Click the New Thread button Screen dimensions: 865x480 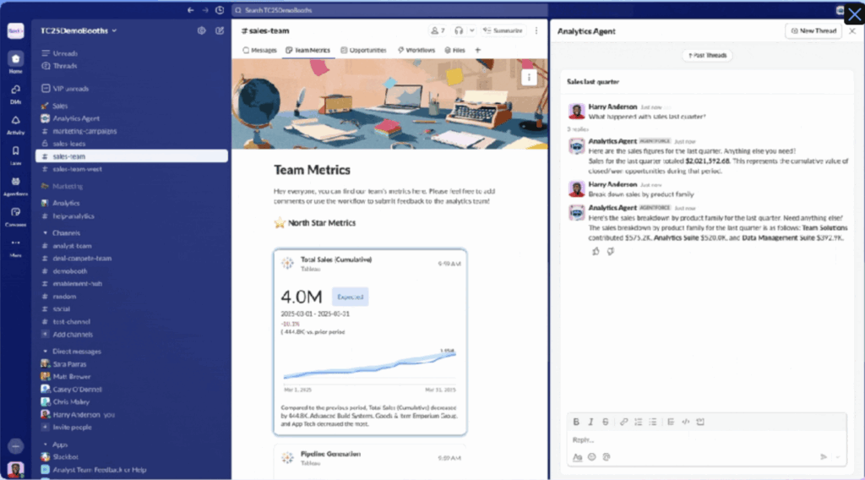[813, 30]
